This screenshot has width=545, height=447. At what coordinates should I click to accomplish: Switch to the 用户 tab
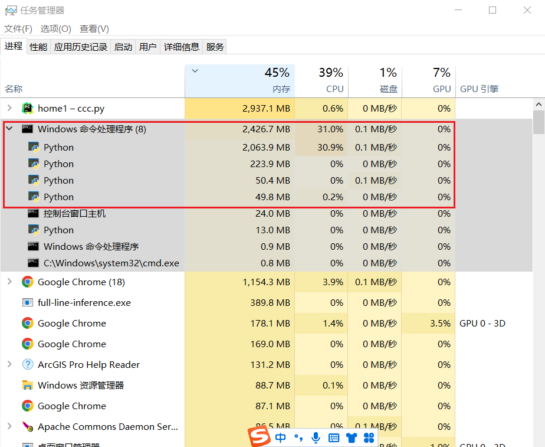click(x=147, y=47)
